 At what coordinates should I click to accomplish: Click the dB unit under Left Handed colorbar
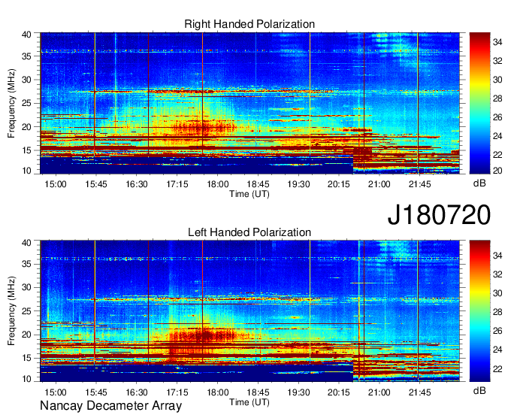coord(479,390)
